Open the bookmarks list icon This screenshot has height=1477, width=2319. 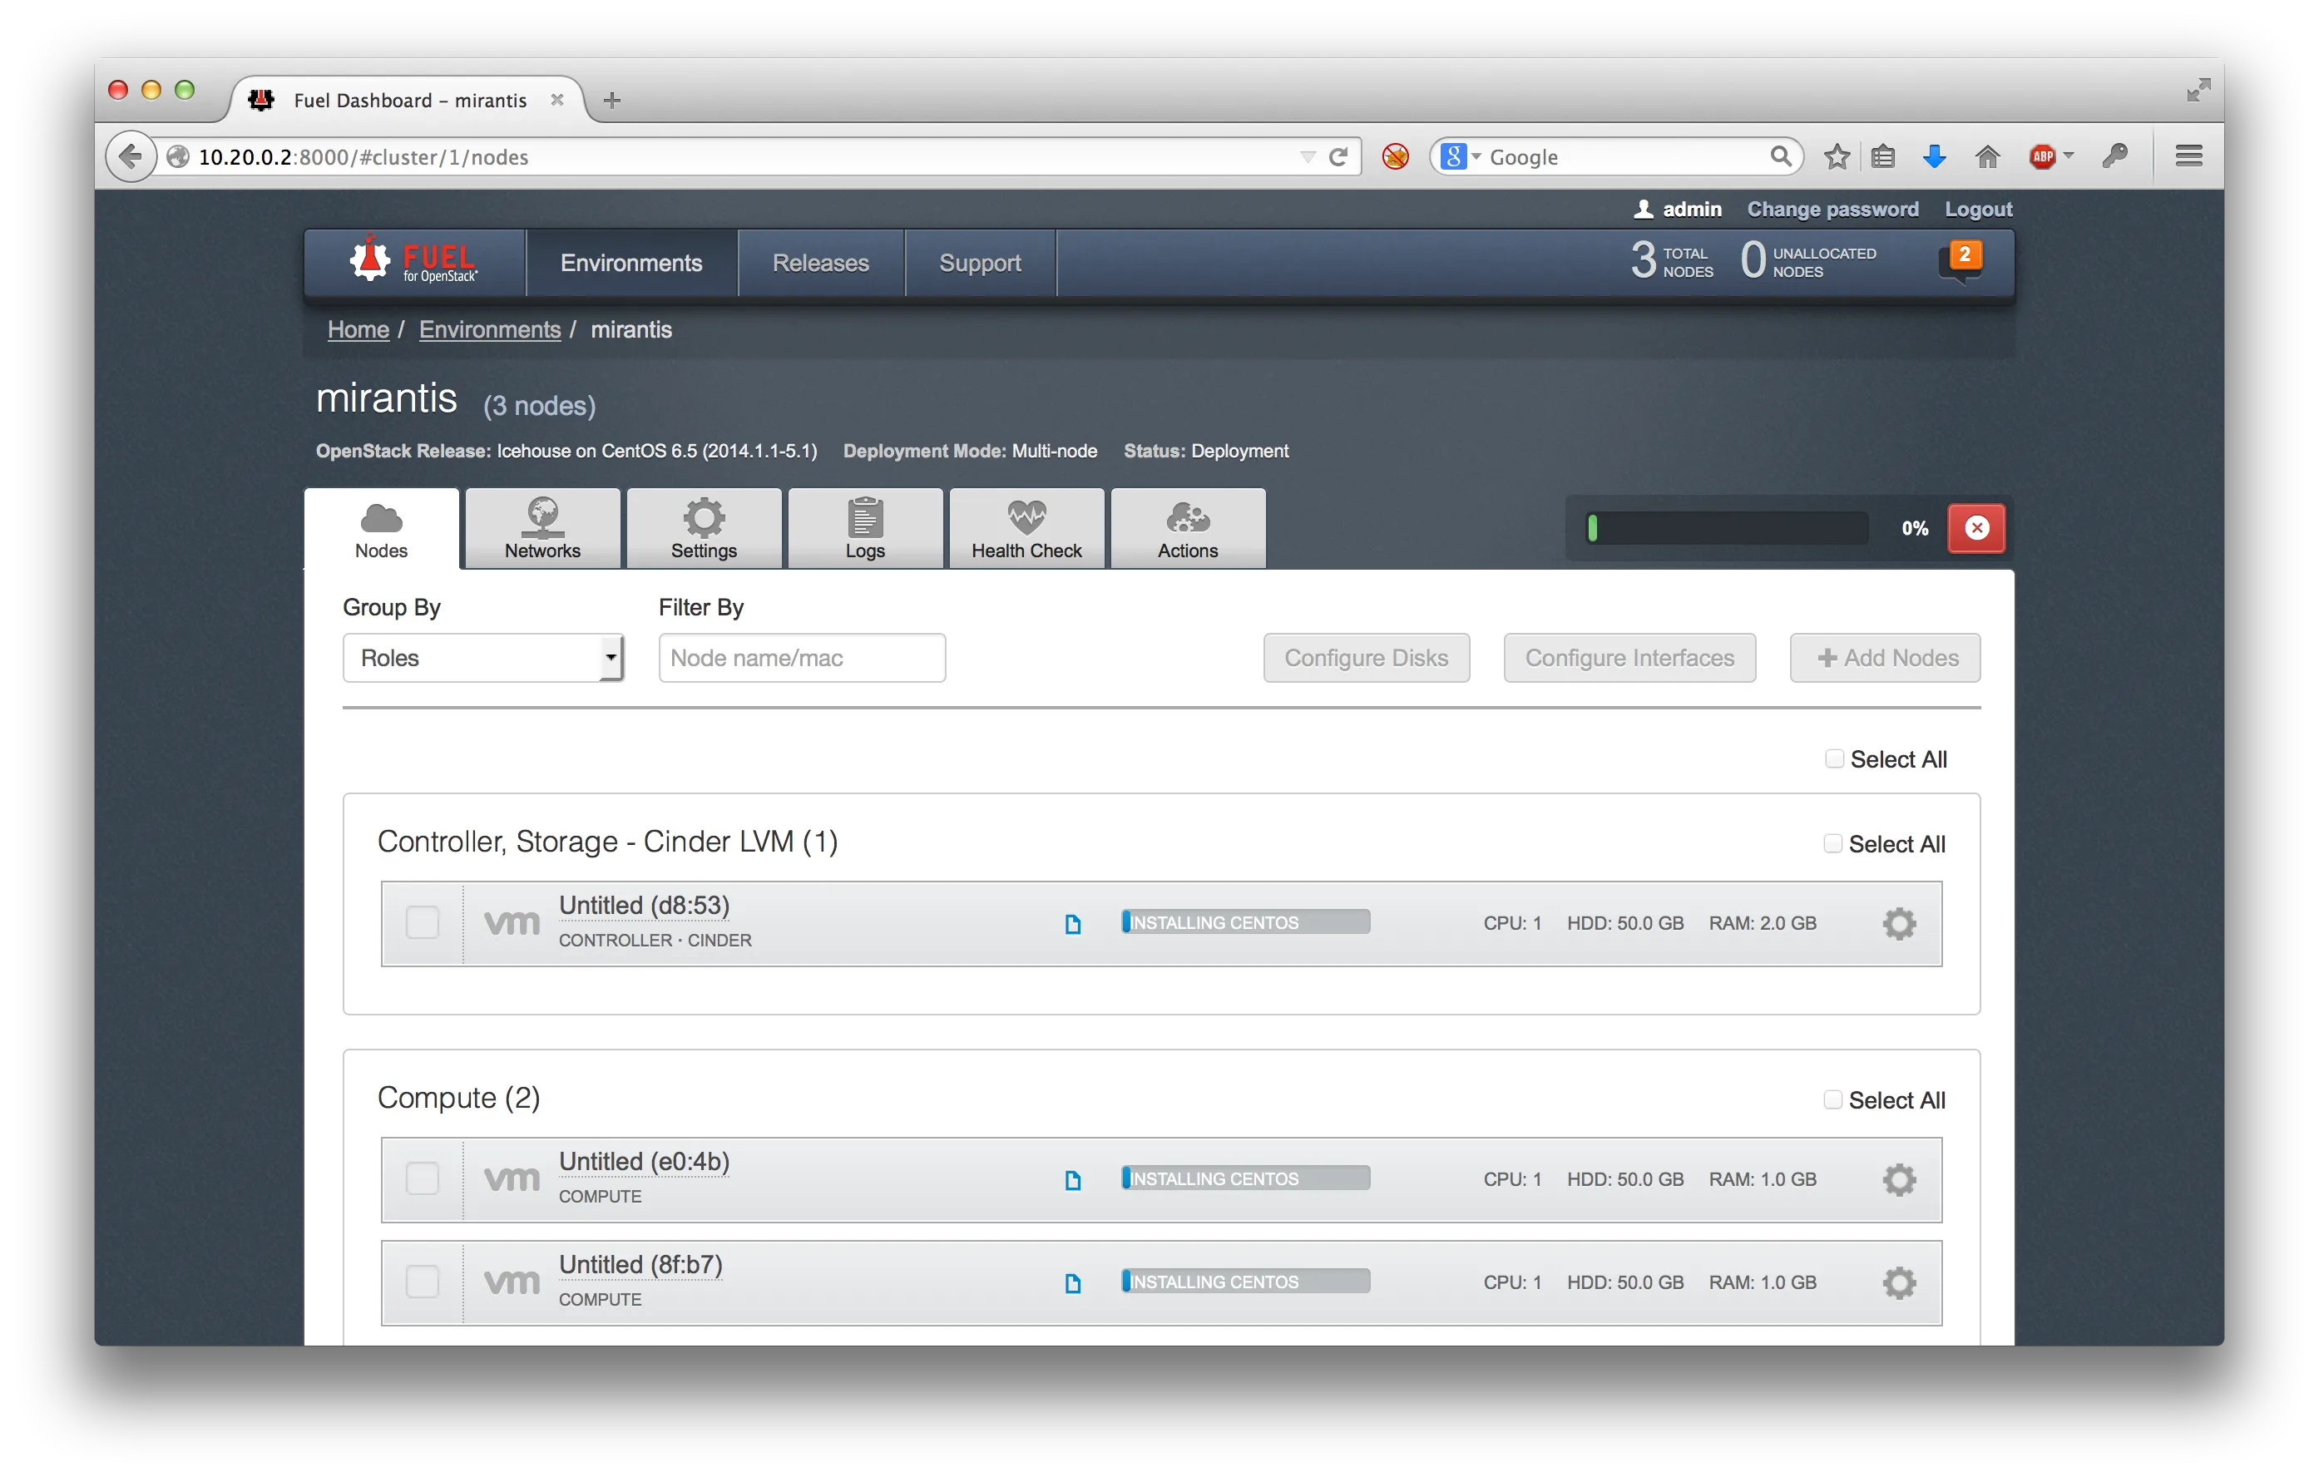1883,156
